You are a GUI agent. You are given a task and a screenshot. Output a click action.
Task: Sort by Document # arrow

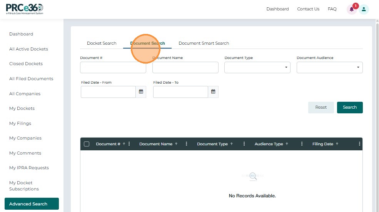(124, 144)
